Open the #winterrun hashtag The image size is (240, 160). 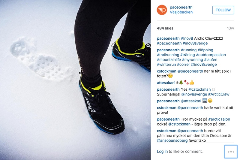166,65
